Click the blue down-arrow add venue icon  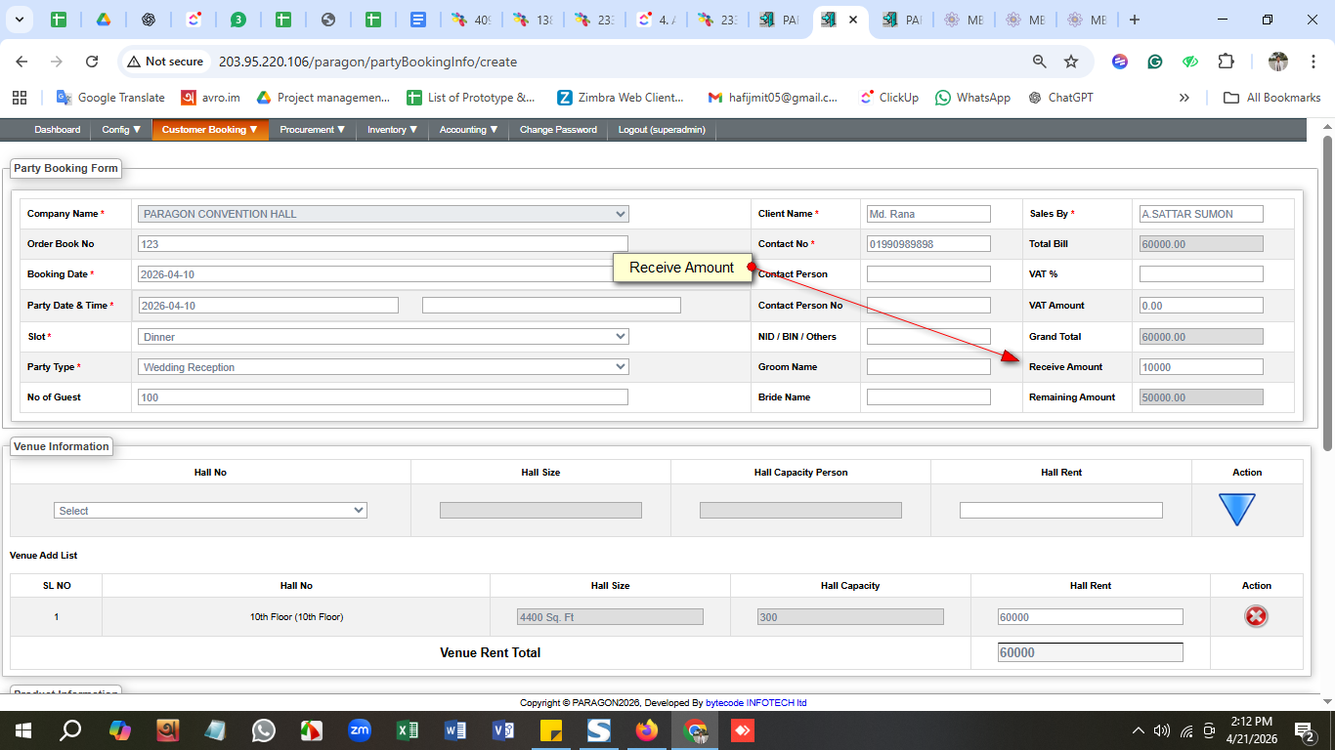1236,510
